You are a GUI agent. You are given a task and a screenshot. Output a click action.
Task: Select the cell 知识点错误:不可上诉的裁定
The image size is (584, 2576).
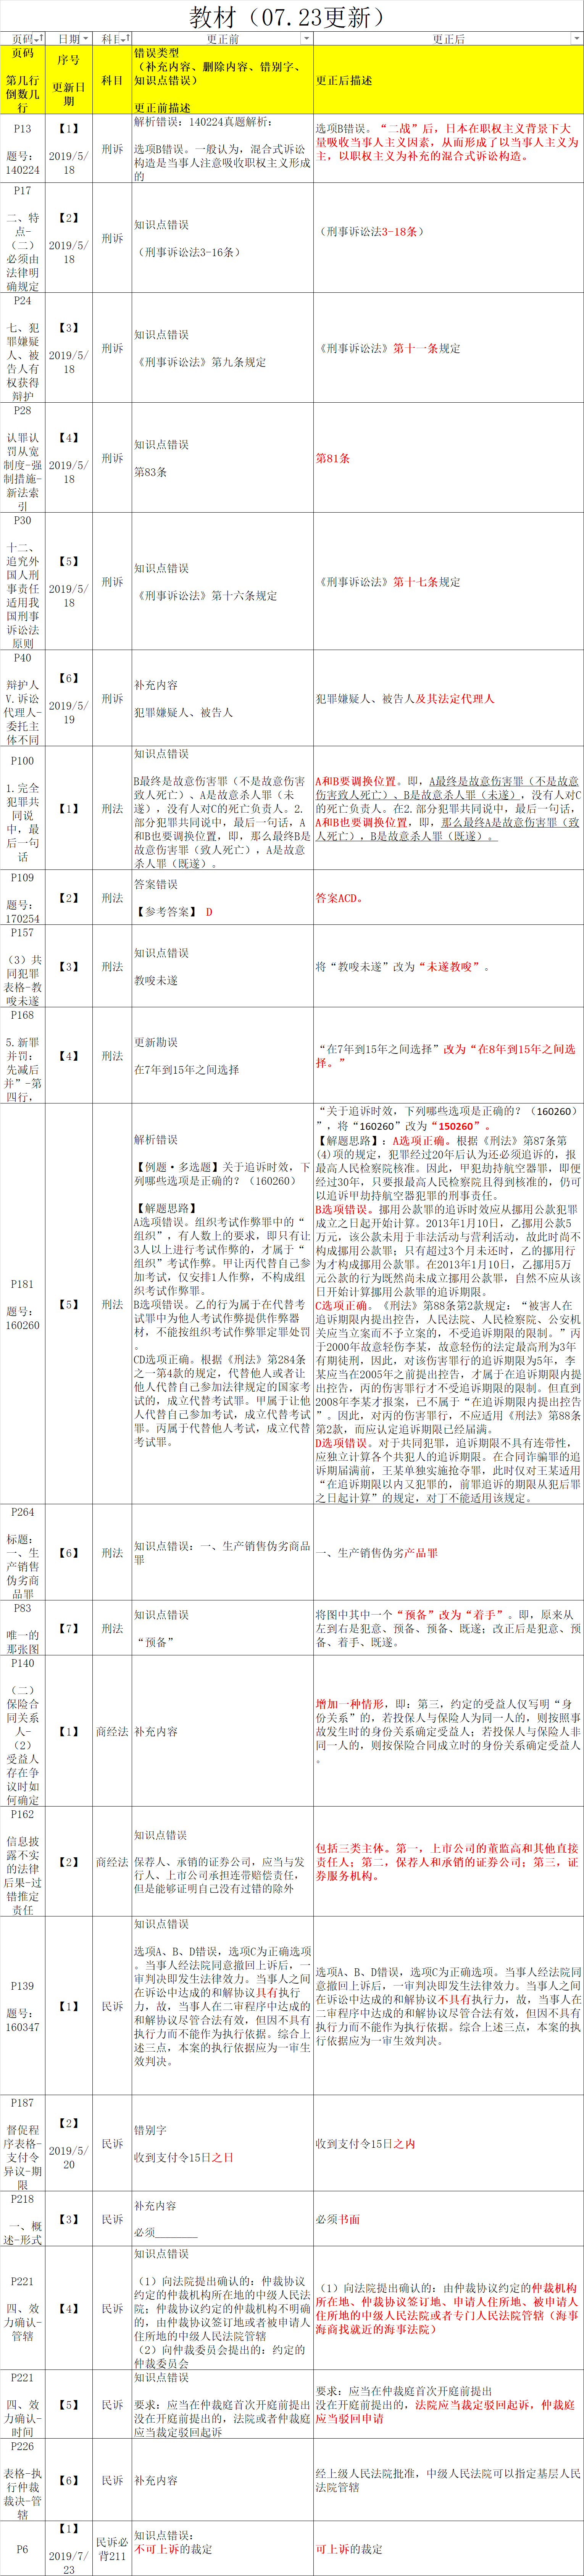tap(223, 2548)
